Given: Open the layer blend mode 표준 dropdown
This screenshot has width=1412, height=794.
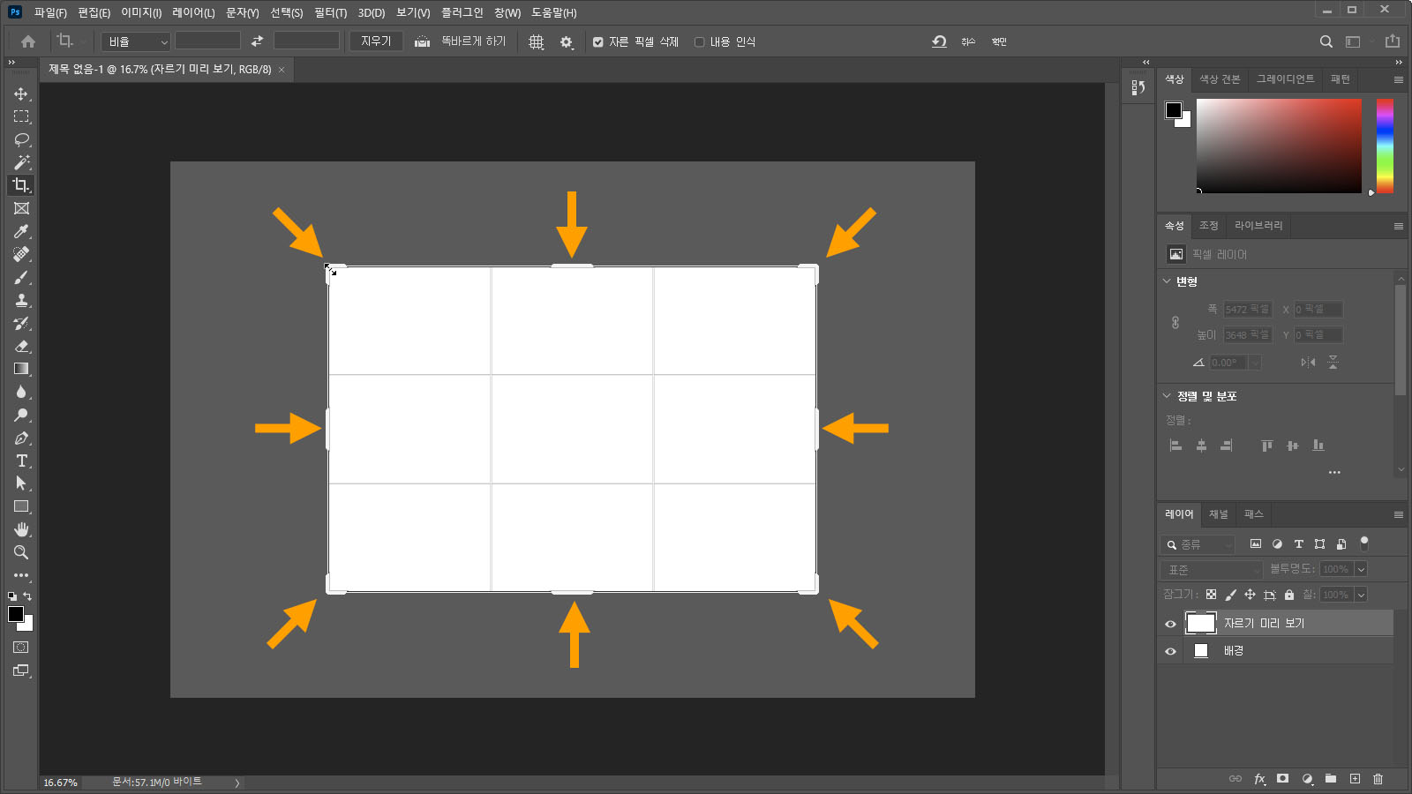Looking at the screenshot, I should (1212, 570).
